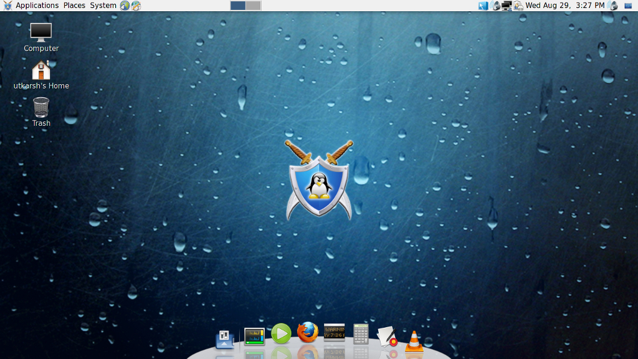Open the calendar from the date and time
The image size is (638, 359).
coord(564,5)
